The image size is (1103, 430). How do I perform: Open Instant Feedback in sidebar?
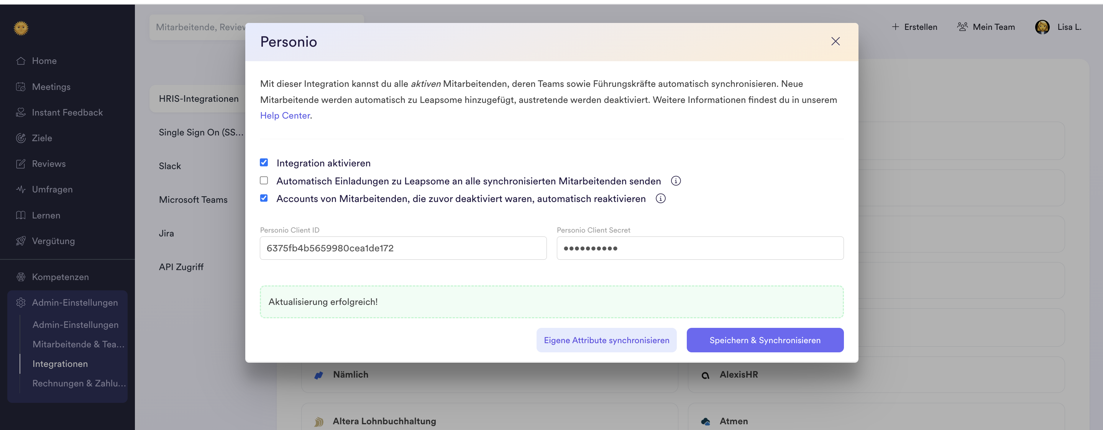tap(67, 112)
